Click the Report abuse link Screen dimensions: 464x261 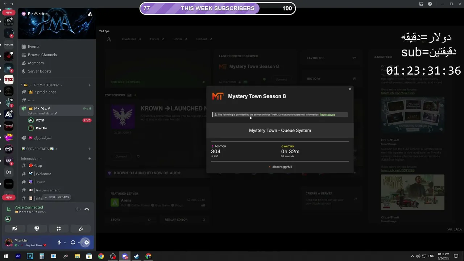[327, 115]
